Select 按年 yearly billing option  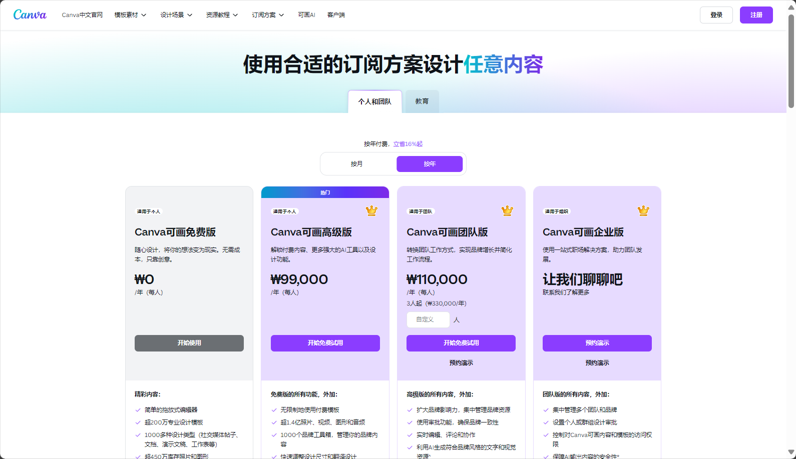coord(430,164)
